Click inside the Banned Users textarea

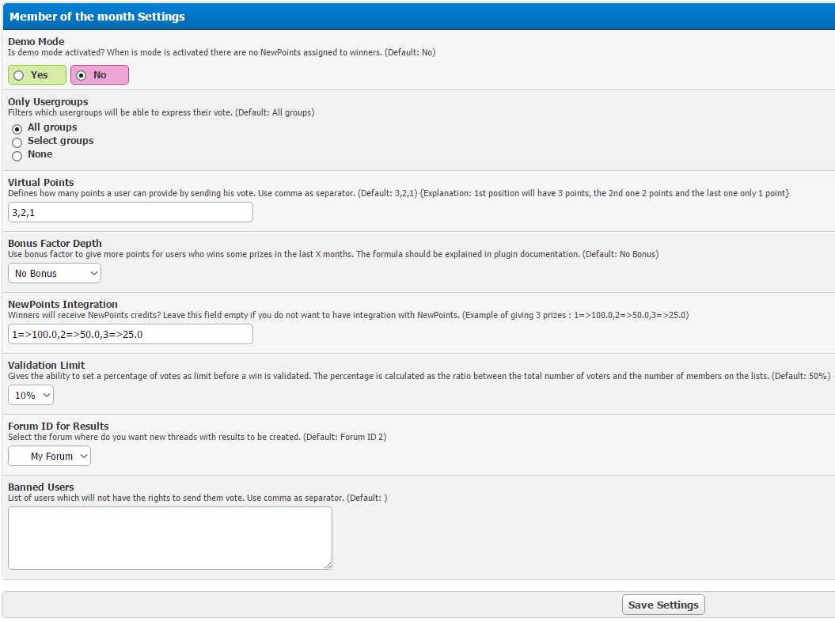(x=169, y=537)
